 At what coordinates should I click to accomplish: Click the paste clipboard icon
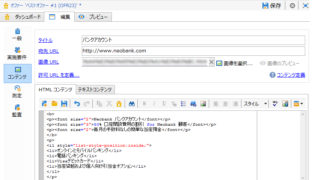[x=119, y=104]
